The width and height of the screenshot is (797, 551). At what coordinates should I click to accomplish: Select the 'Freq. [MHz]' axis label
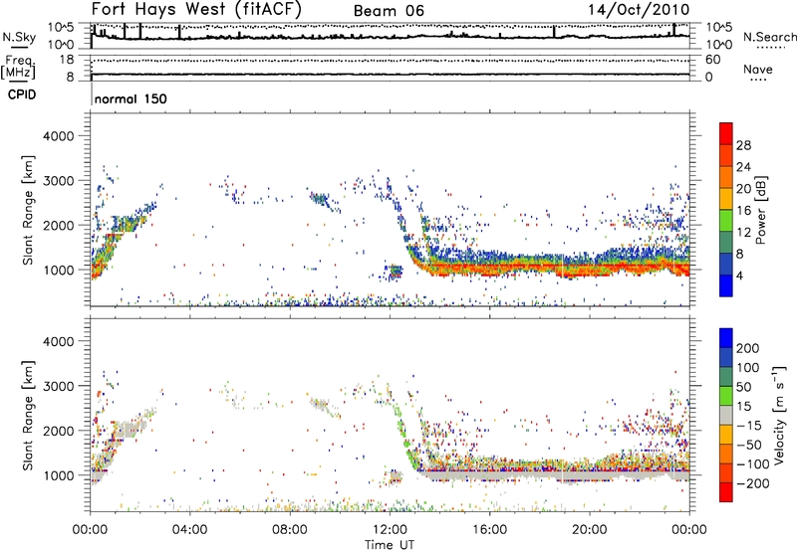pyautogui.click(x=18, y=68)
